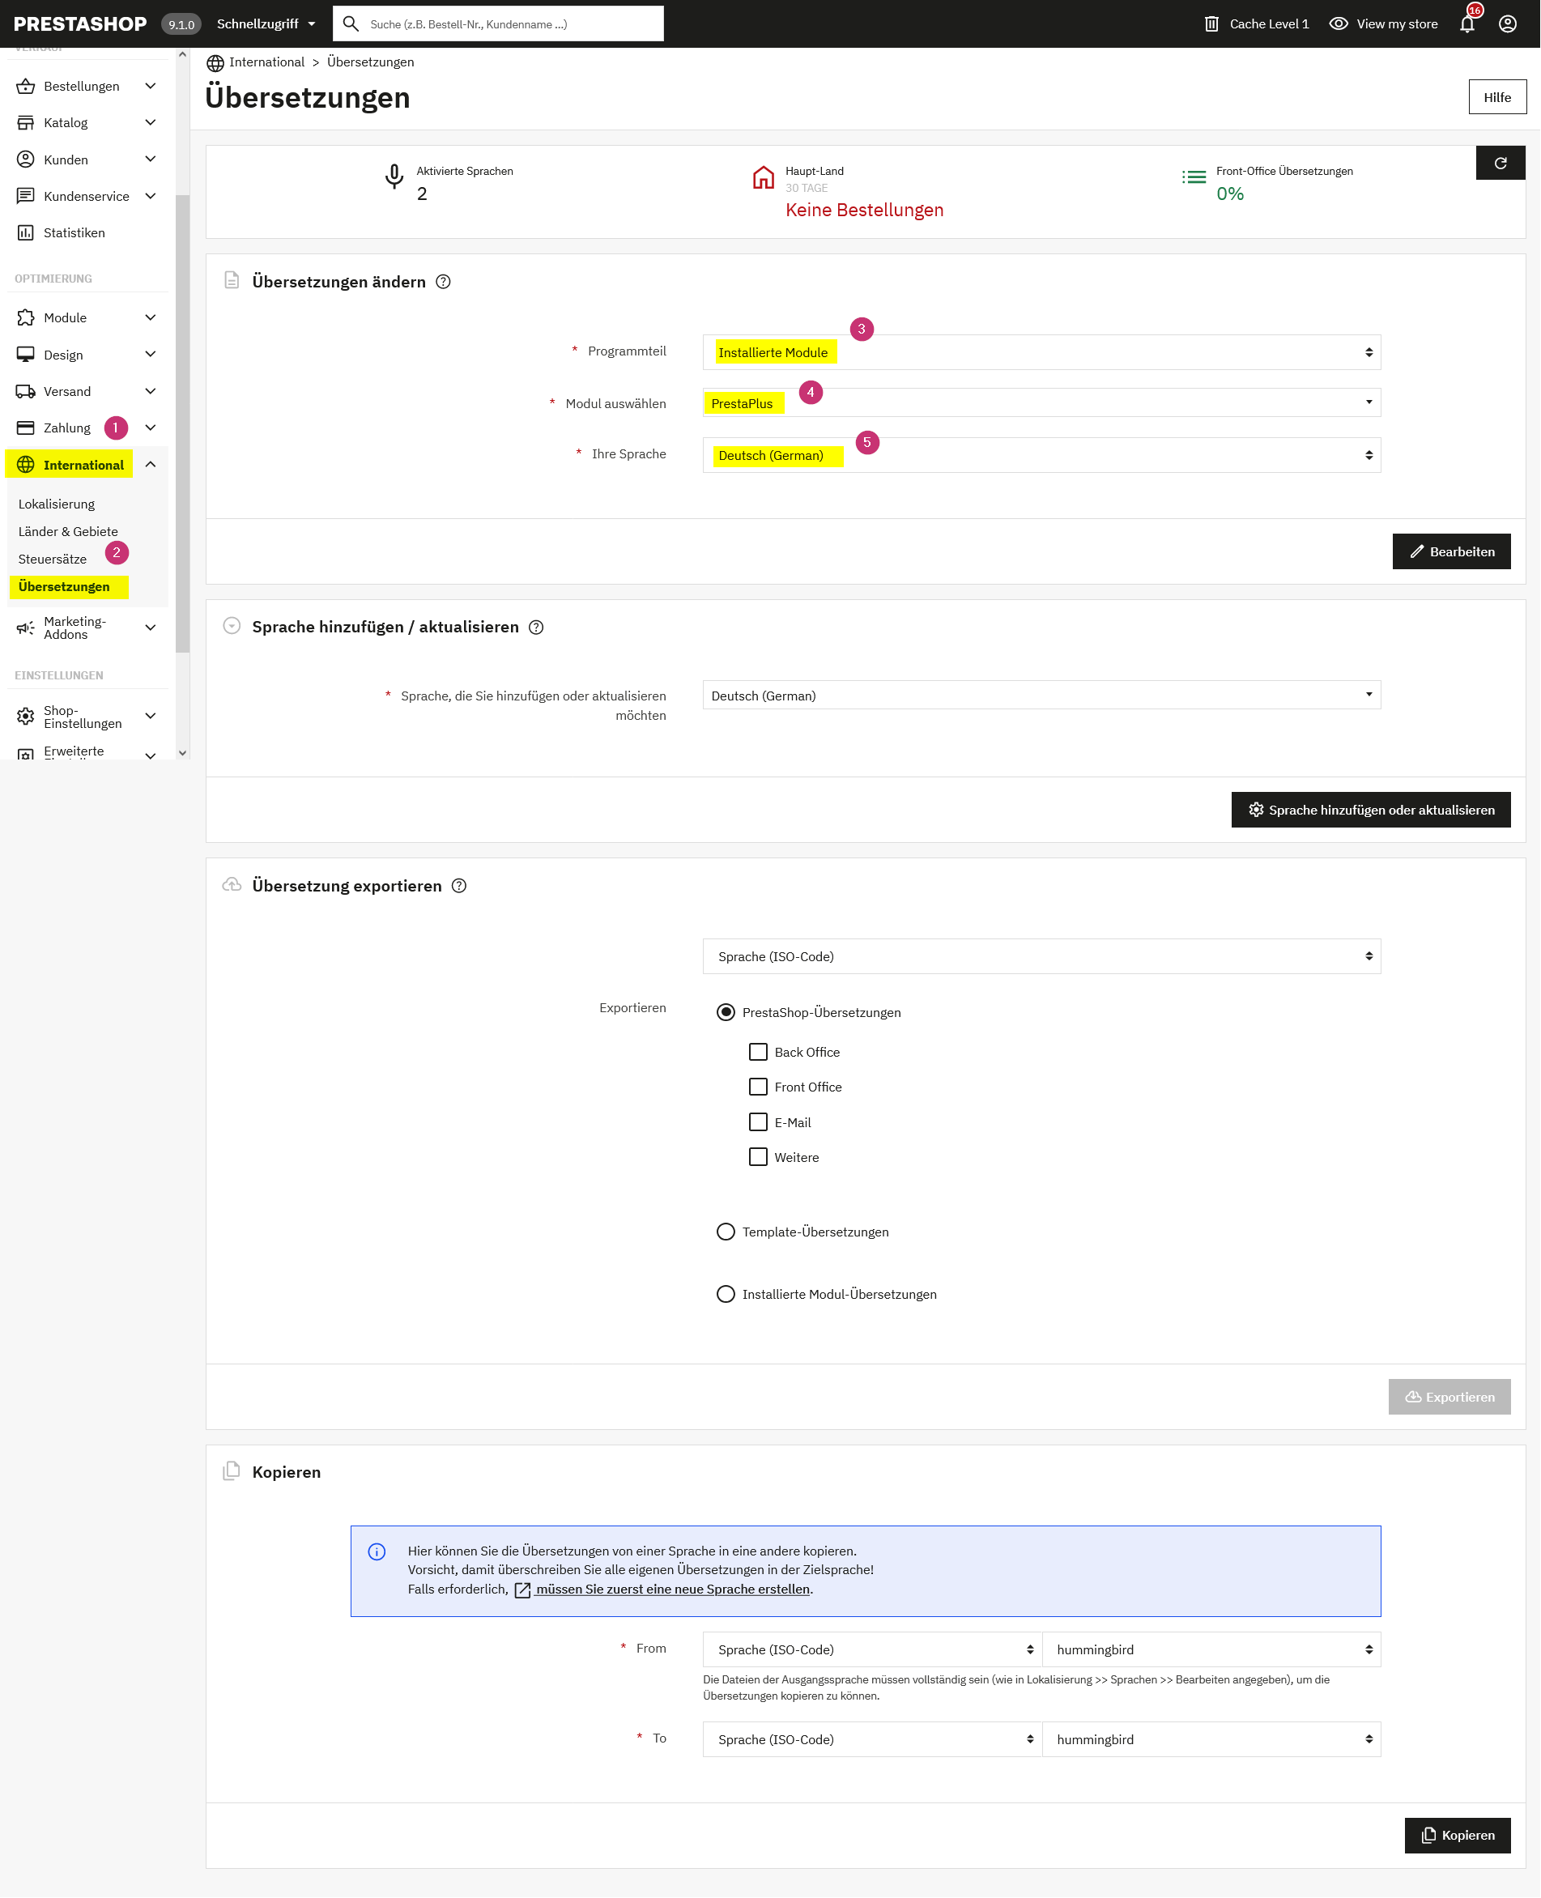1541x1898 pixels.
Task: Expand the Bestellungen menu chevron
Action: click(151, 86)
